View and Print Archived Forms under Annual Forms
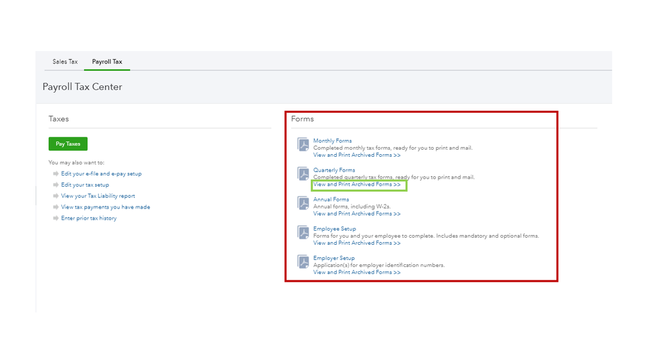The image size is (648, 364). point(357,214)
